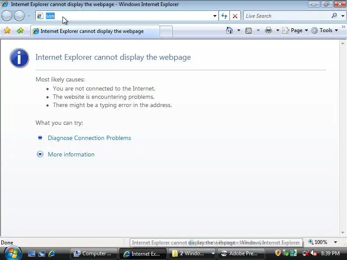The width and height of the screenshot is (347, 260).
Task: Click 'The website is encountering problems.' text
Action: point(104,97)
